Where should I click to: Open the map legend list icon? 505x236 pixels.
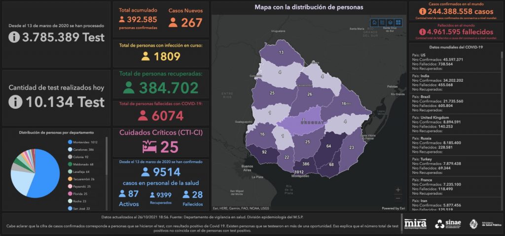point(382,23)
